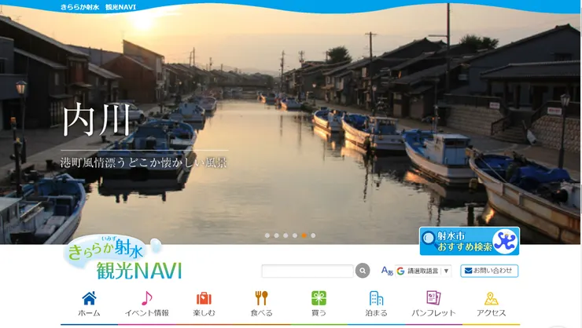
Task: Open the パンフレット menu label
Action: 433,313
